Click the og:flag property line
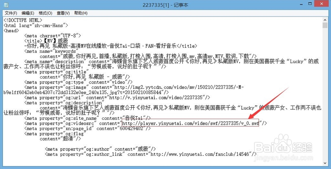Screen dimensions: 331x169 pyautogui.click(x=55, y=134)
